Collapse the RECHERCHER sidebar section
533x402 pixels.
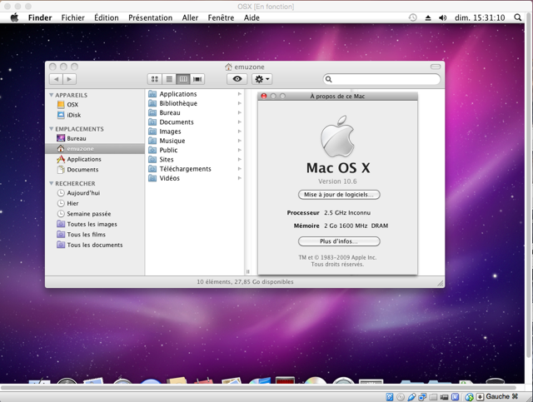click(52, 183)
